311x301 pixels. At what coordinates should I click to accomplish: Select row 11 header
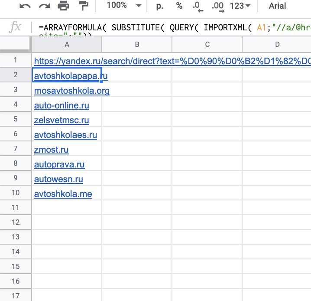[x=16, y=207]
